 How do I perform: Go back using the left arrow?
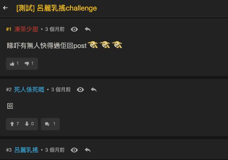pyautogui.click(x=5, y=8)
